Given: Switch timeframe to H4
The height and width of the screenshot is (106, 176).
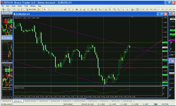Looking at the screenshot, I should pyautogui.click(x=162, y=9).
